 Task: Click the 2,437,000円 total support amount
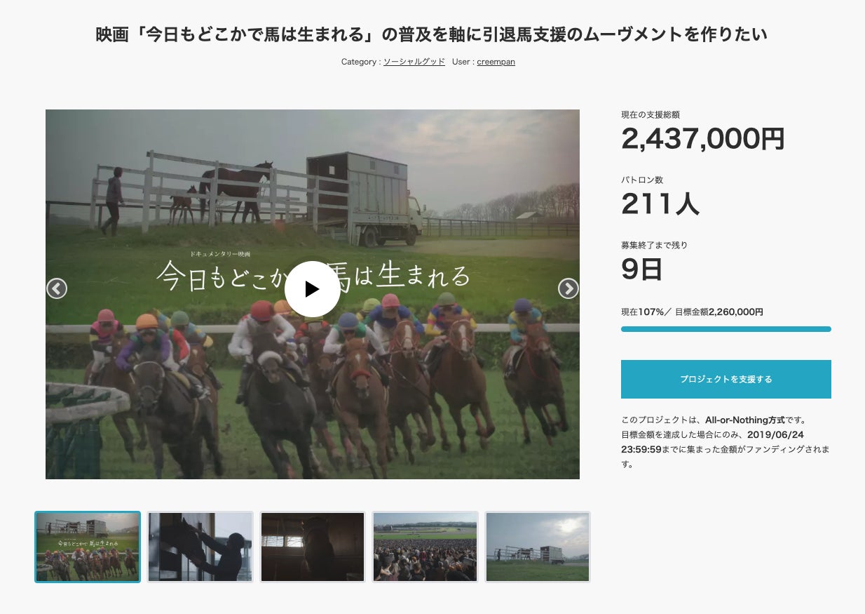pos(703,139)
